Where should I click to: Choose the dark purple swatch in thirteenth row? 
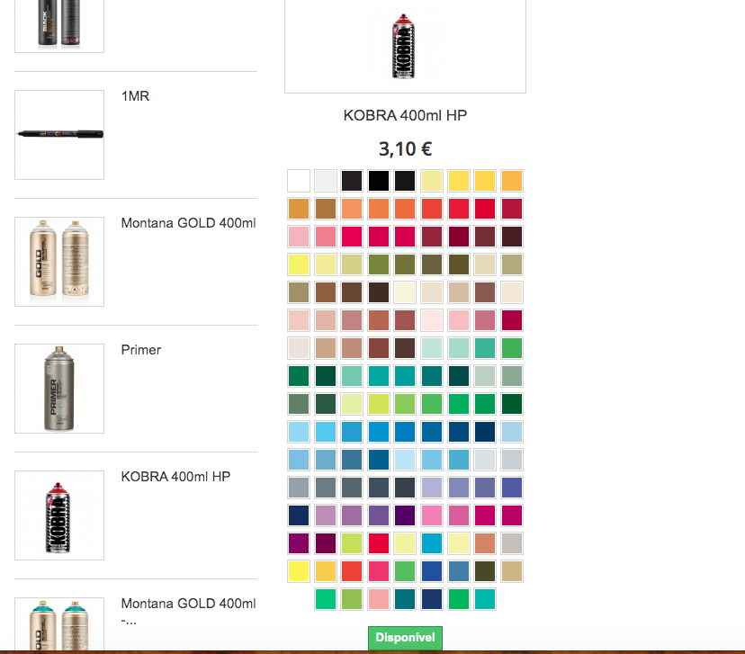point(405,515)
